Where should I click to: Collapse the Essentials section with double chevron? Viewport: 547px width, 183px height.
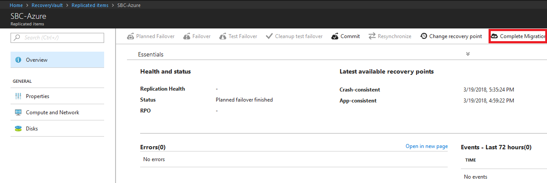pyautogui.click(x=468, y=54)
